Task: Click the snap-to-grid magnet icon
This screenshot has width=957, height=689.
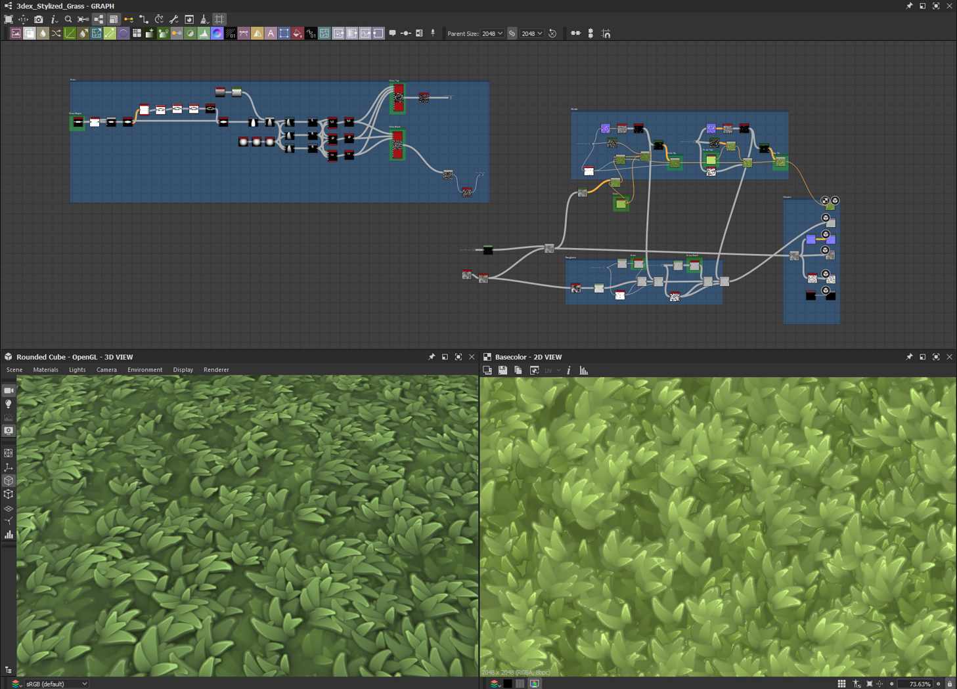Action: pyautogui.click(x=606, y=33)
